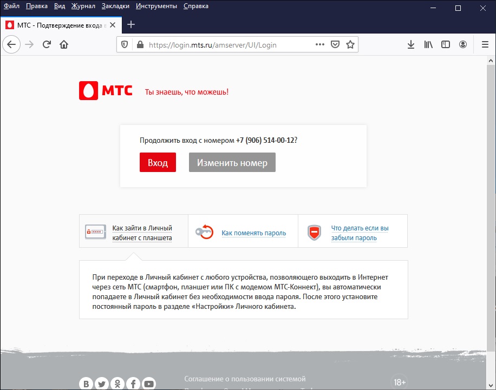Image resolution: width=496 pixels, height=390 pixels.
Task: Go back using the browser back arrow
Action: coord(11,44)
